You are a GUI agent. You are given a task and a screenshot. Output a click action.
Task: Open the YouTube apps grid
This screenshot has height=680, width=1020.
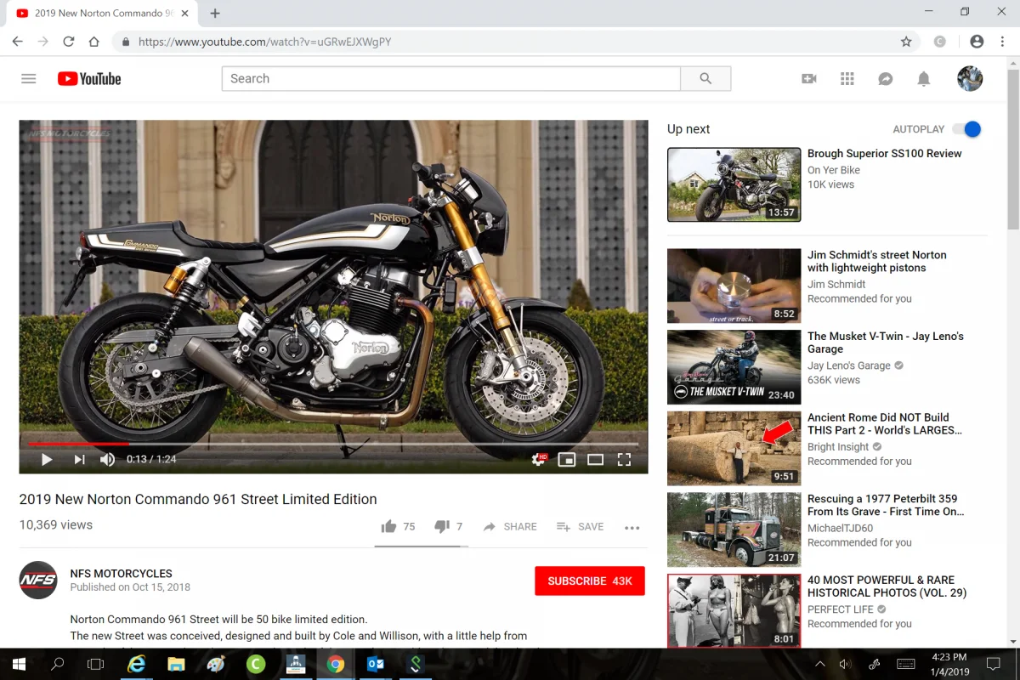click(x=847, y=79)
